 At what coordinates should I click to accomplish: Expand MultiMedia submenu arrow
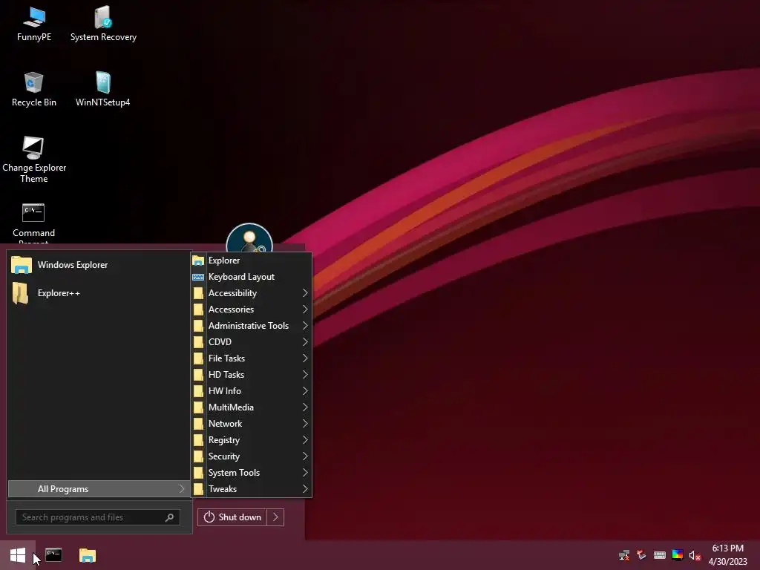tap(305, 407)
